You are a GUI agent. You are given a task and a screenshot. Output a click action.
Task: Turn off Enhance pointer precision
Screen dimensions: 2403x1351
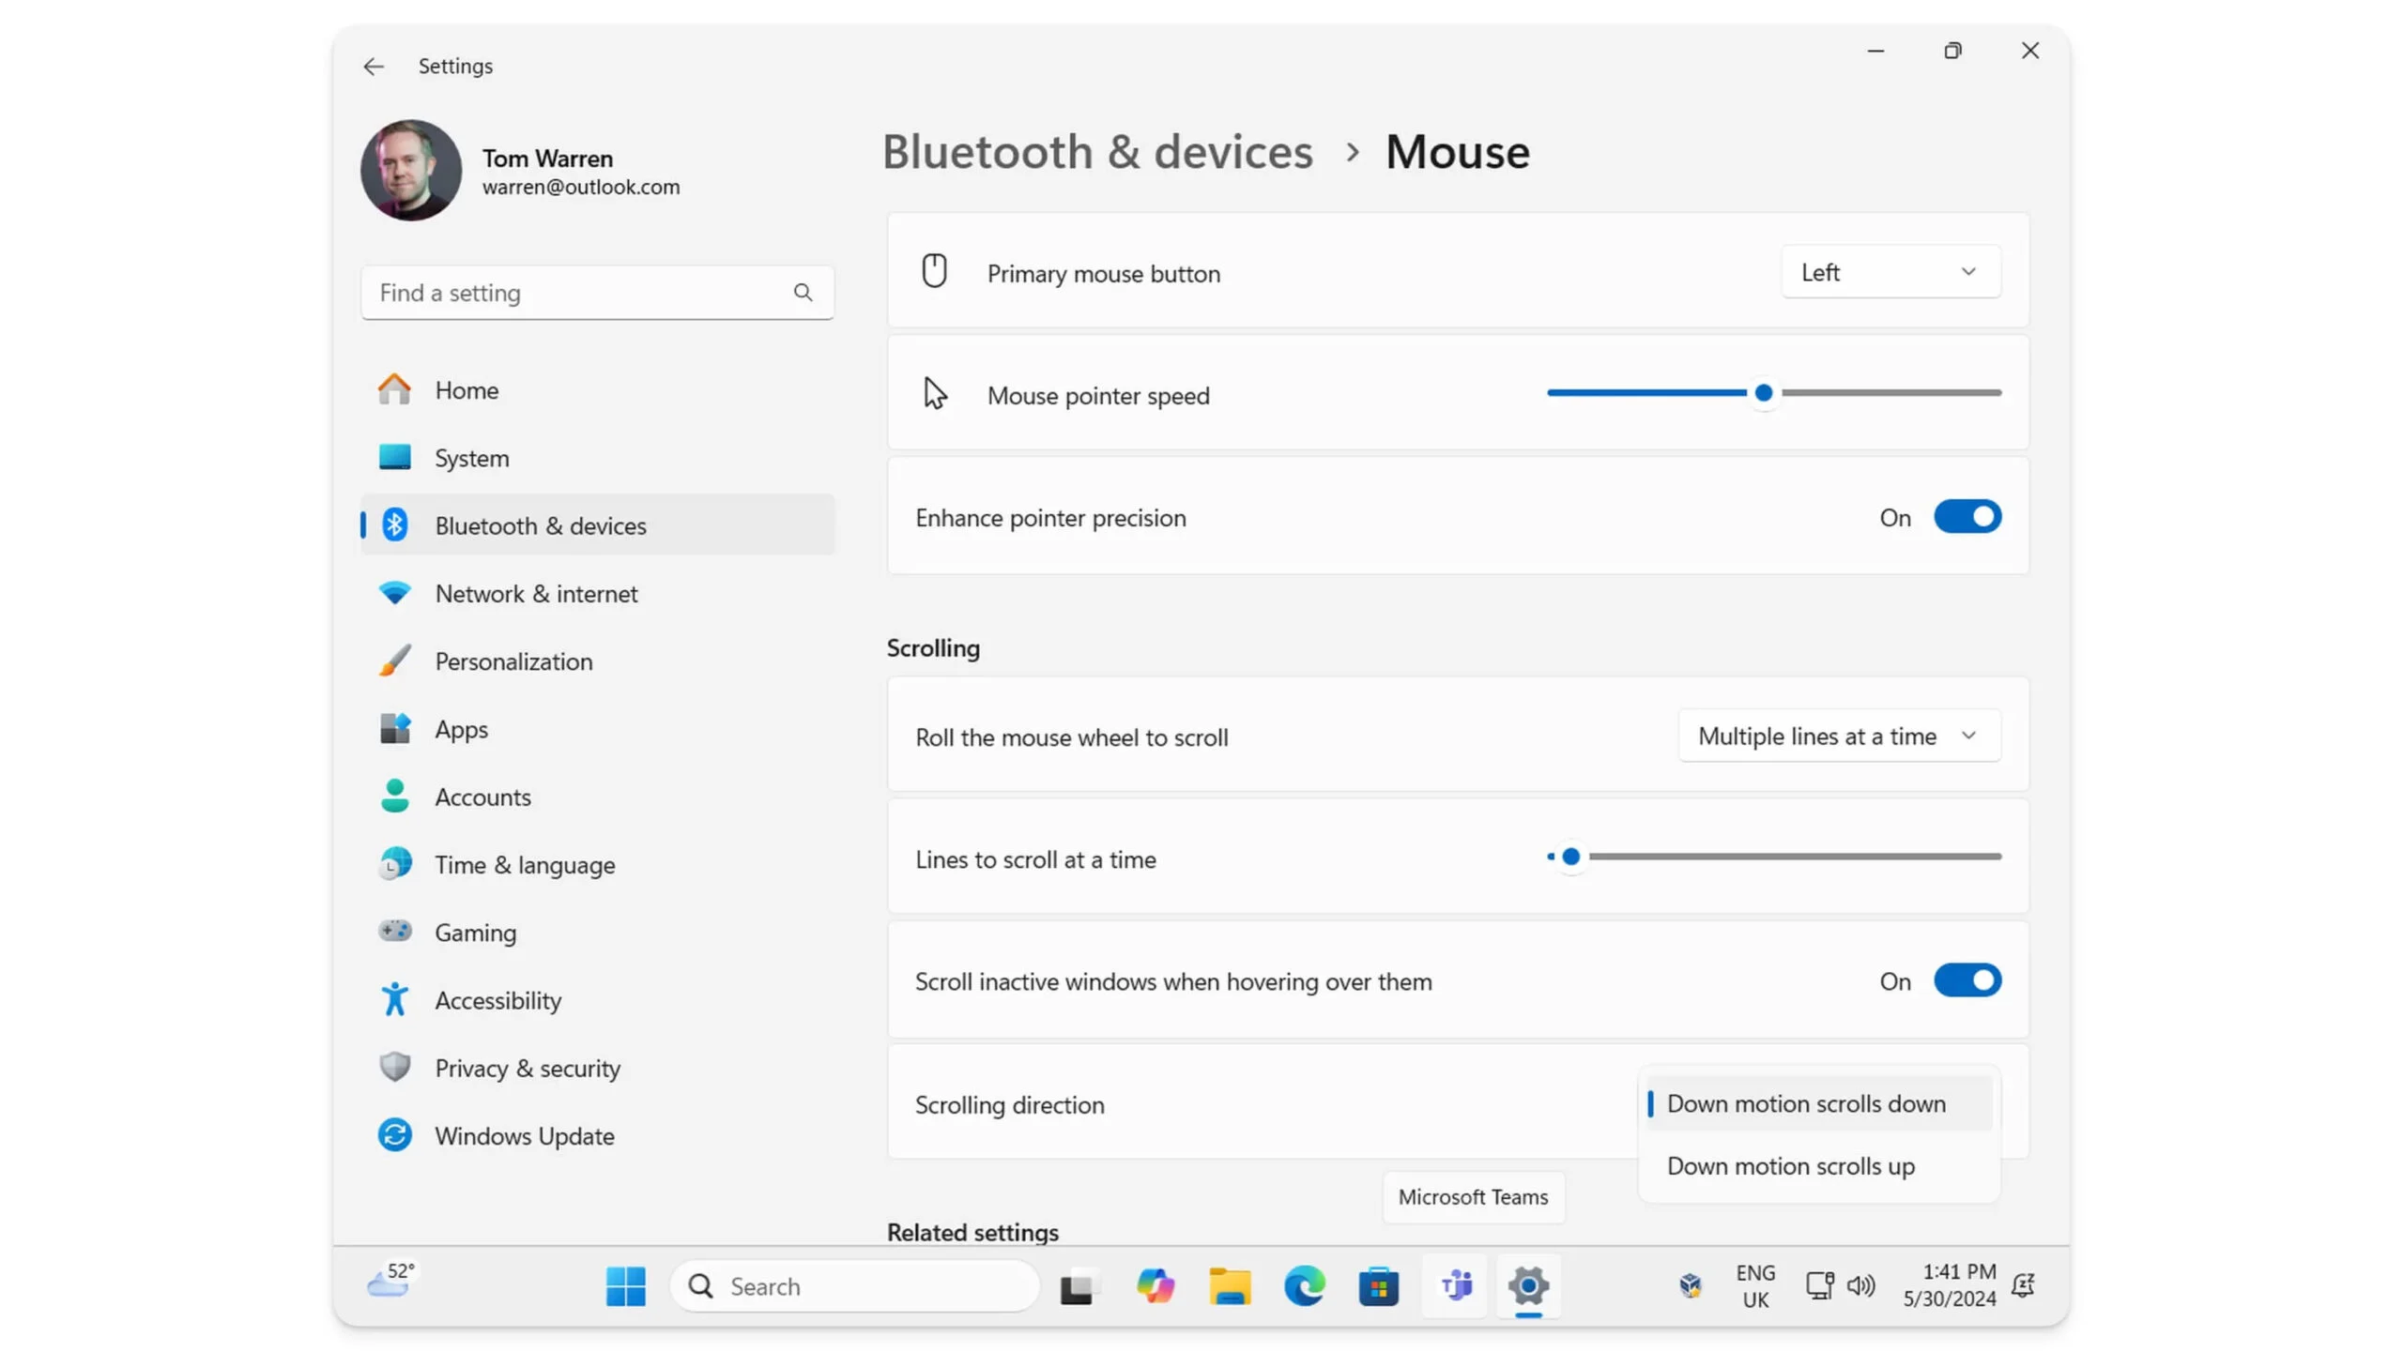pos(1967,517)
